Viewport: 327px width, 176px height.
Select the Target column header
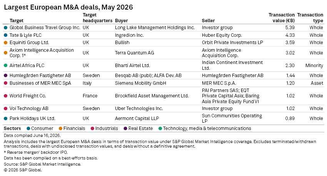click(x=17, y=21)
